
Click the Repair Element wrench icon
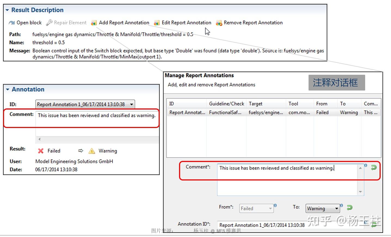(49, 22)
